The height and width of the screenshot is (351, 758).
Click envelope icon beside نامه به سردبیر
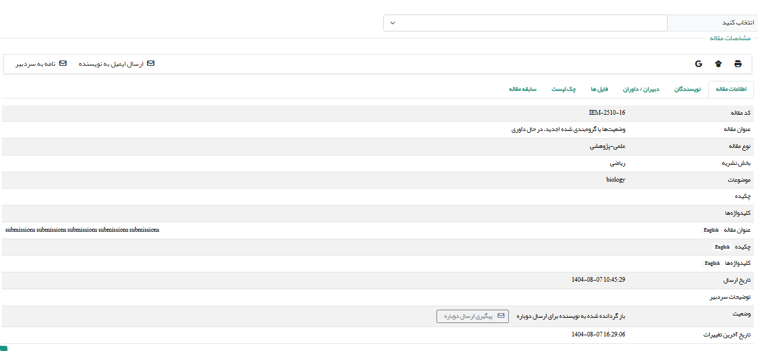[63, 63]
